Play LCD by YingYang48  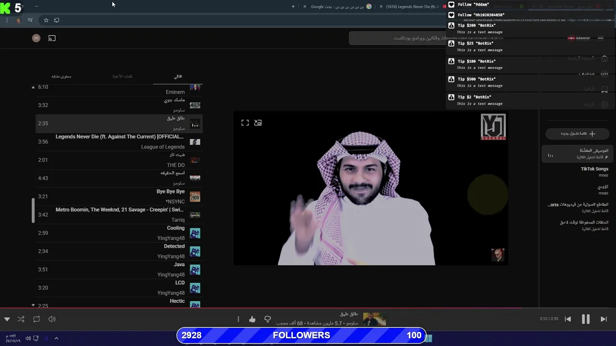(x=119, y=288)
